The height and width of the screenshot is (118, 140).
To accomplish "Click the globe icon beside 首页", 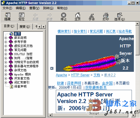I will coord(11,34).
